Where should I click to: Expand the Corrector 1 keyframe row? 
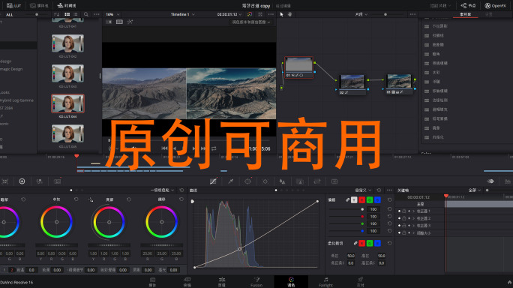pyautogui.click(x=413, y=211)
